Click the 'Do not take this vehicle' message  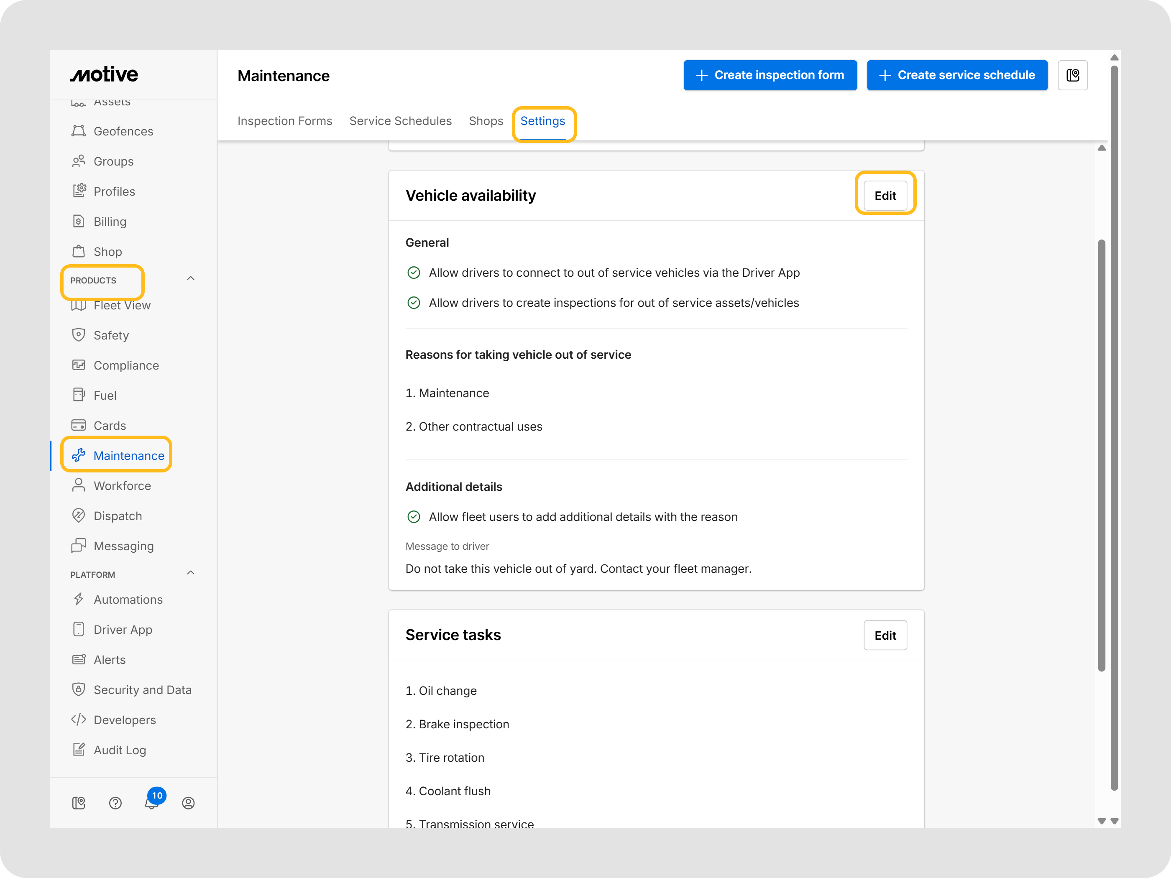[x=579, y=569]
